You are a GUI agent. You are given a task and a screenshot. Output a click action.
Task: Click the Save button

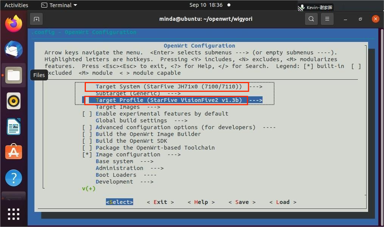(242, 202)
